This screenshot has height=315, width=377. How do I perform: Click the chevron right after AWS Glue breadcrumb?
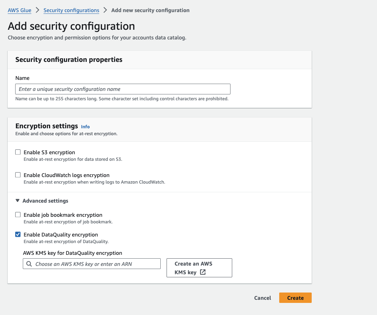37,10
